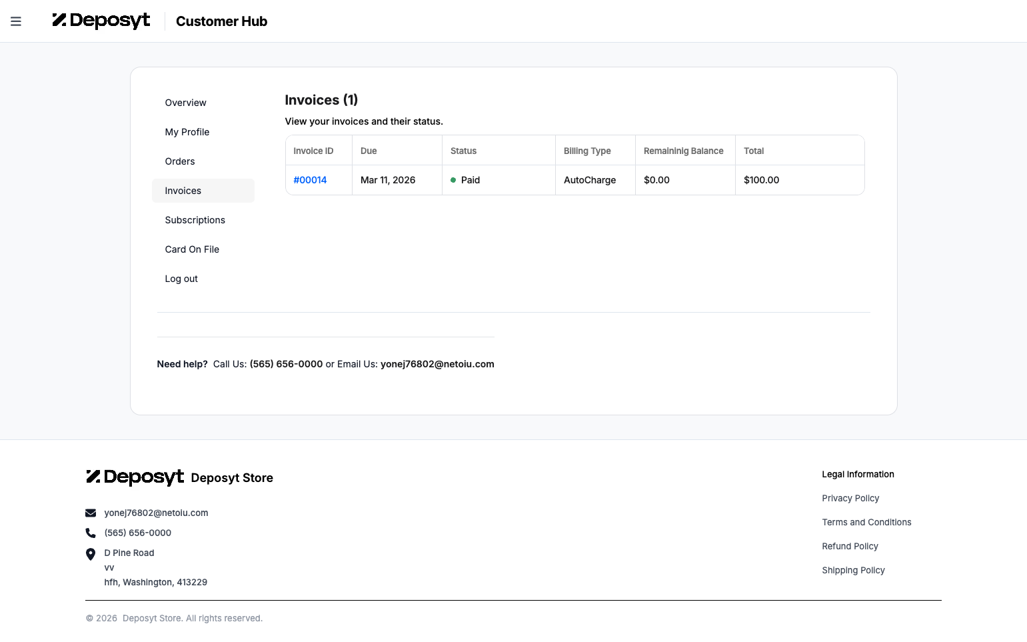Viewport: 1027px width, 642px height.
Task: Log out from sidebar menu
Action: click(203, 279)
